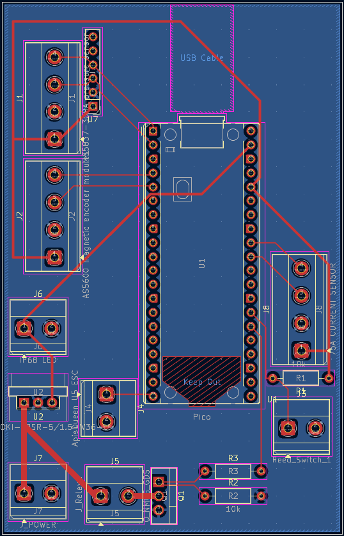The image size is (344, 536).
Task: Click the '75A CURRENT SENSOR' vertical label
Action: [333, 309]
